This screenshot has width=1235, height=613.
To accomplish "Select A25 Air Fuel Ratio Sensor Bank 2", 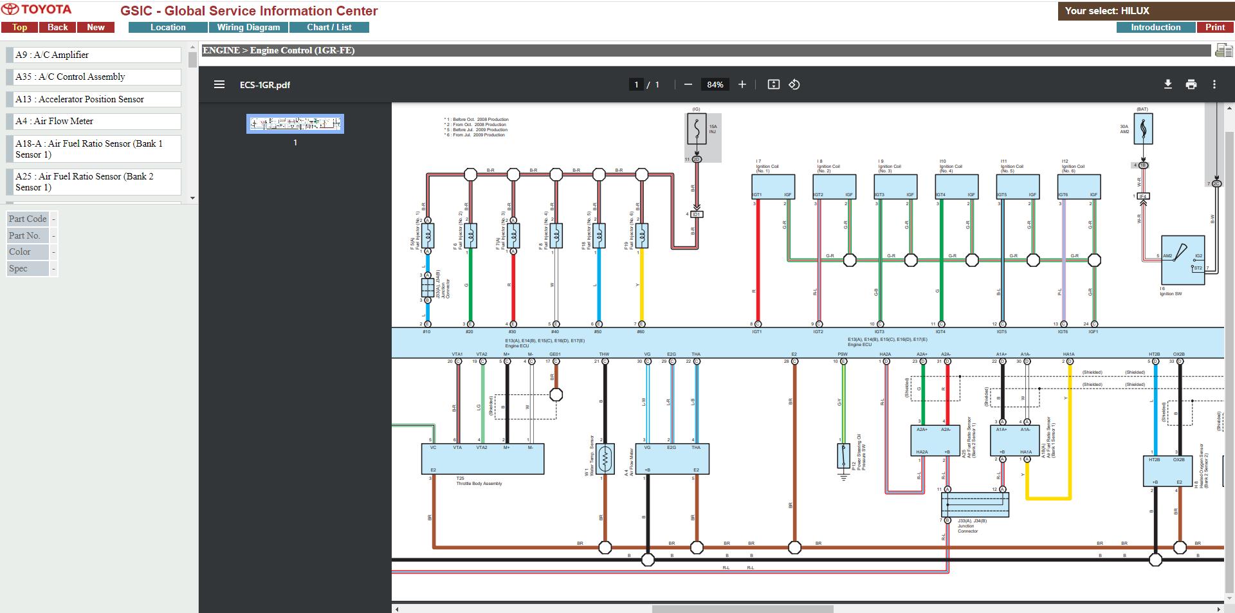I will pos(94,181).
